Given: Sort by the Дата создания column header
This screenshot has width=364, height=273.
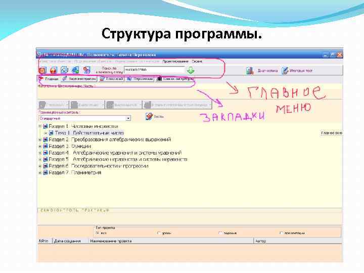Looking at the screenshot, I should point(71,241).
